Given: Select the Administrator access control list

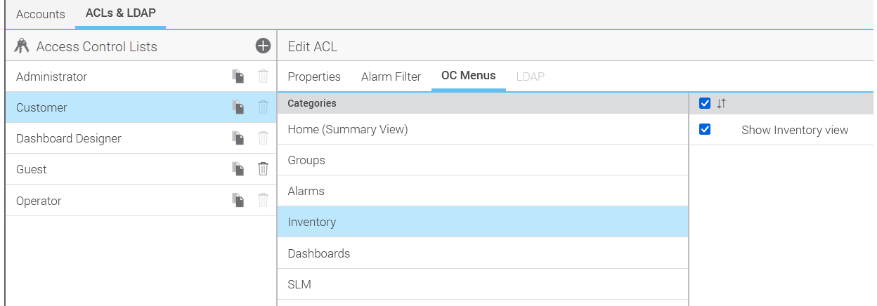Looking at the screenshot, I should [x=52, y=76].
